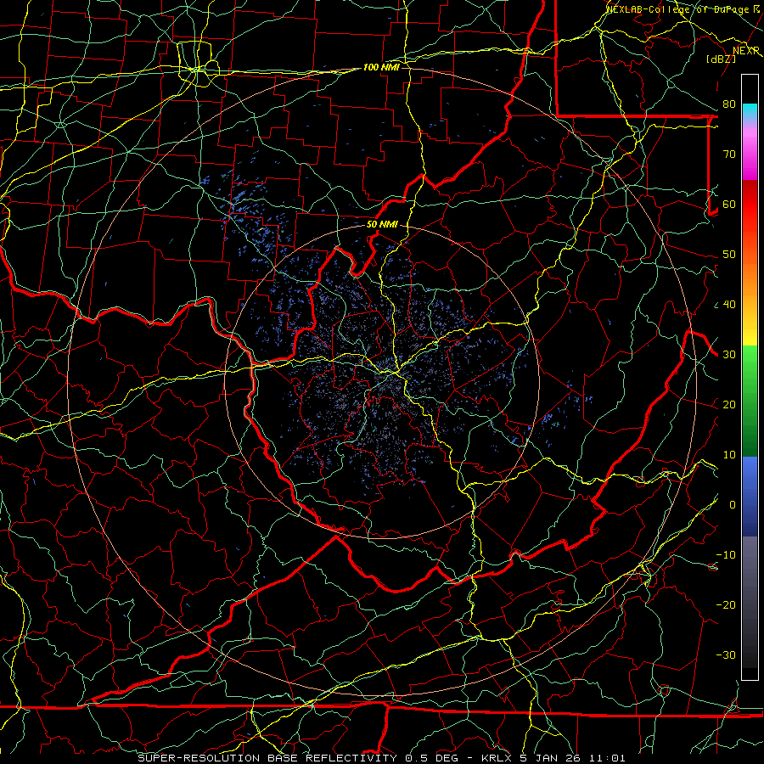Click the -30 value on dBZ scale
This screenshot has height=764, width=764.
tap(726, 654)
